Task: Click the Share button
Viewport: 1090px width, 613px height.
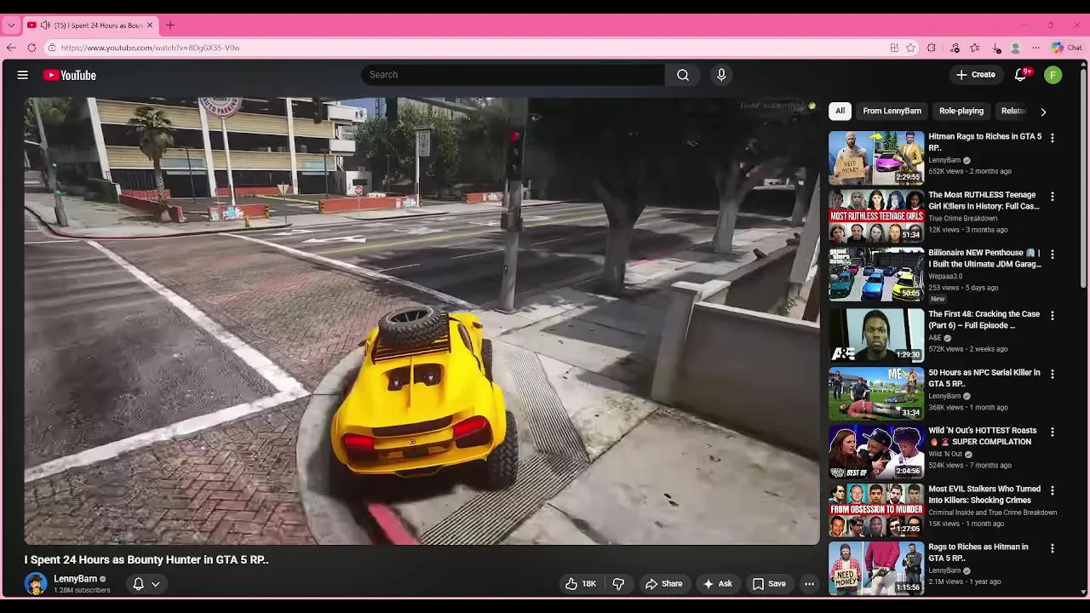Action: click(x=663, y=584)
